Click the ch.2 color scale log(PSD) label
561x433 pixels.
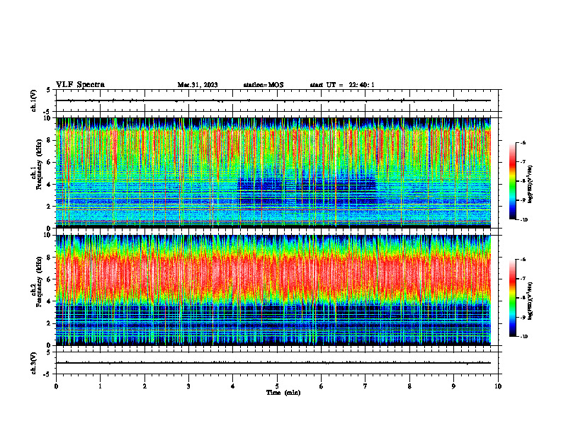pos(531,301)
